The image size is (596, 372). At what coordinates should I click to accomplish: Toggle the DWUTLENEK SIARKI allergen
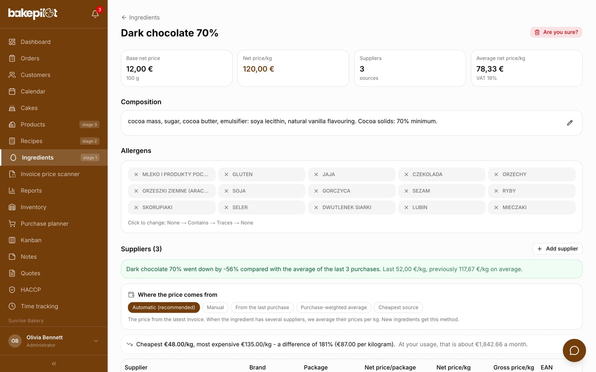pyautogui.click(x=352, y=207)
